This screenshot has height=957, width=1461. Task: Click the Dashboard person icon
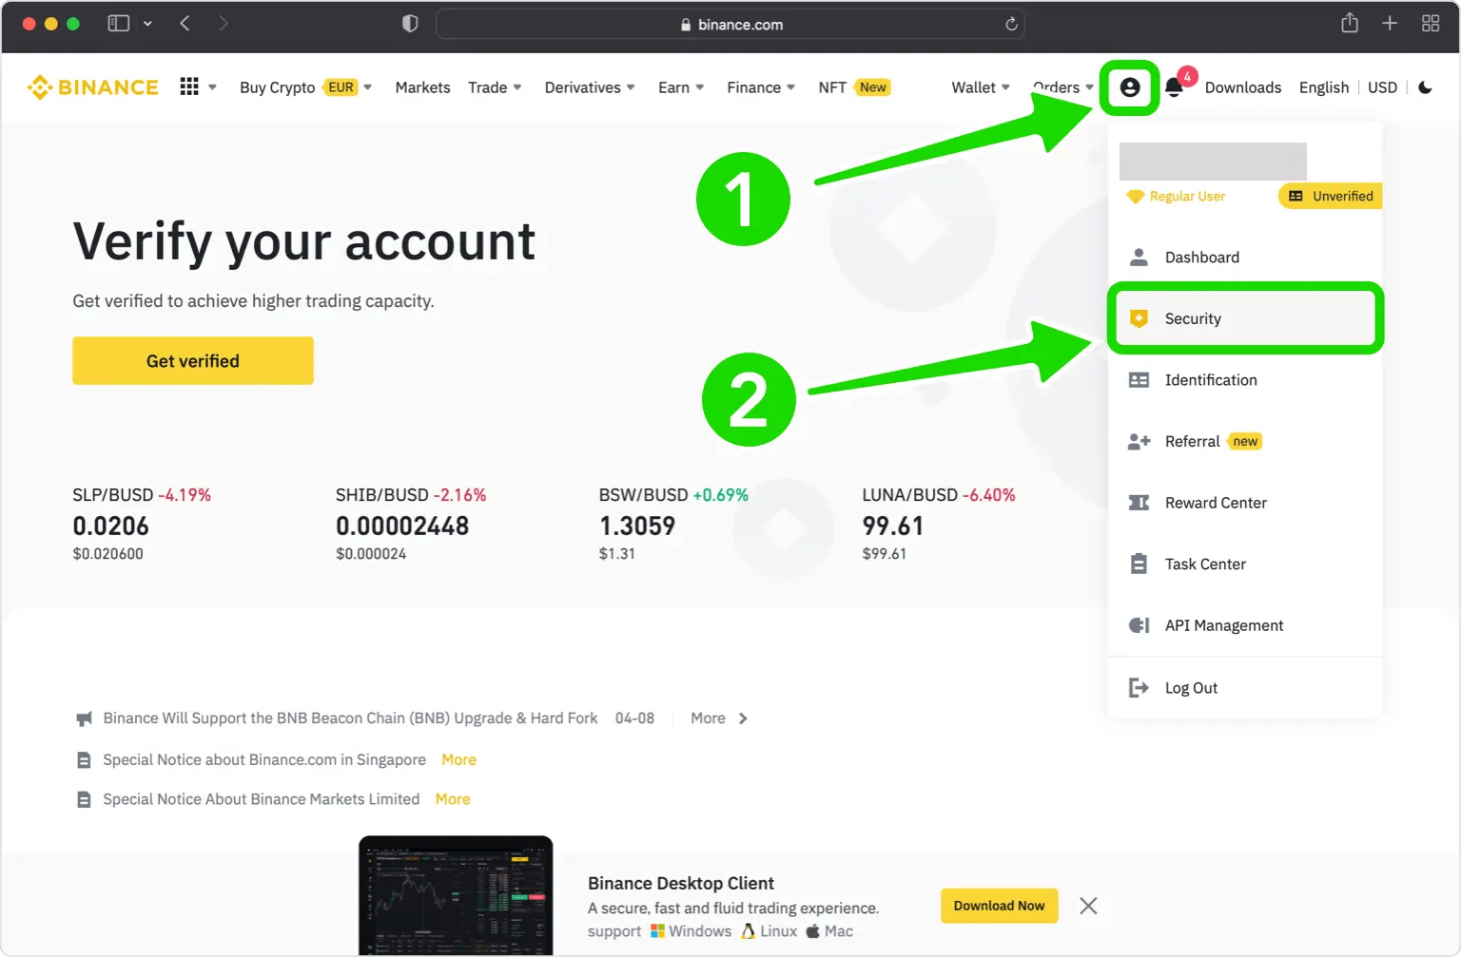1139,257
